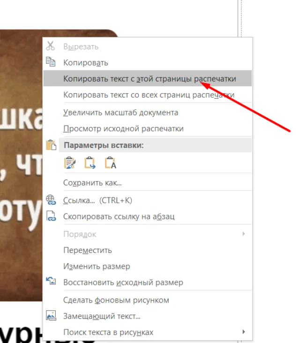The height and width of the screenshot is (343, 300).
Task: Click the Порядок menu entry
Action: [148, 234]
